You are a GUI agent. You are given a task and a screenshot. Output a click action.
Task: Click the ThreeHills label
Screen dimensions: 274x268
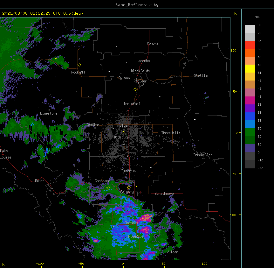[x=171, y=133]
